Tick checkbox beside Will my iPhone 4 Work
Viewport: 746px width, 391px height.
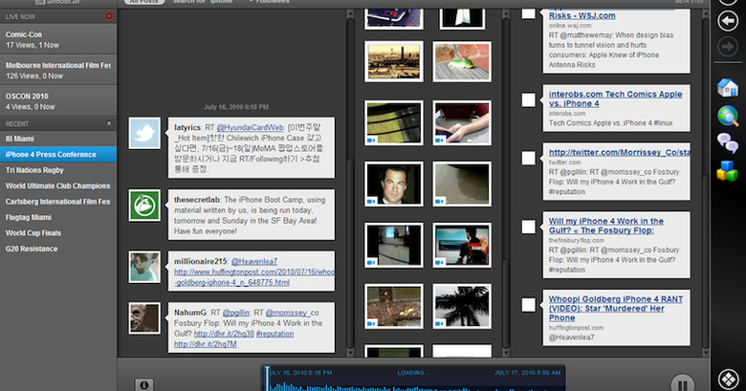pyautogui.click(x=529, y=227)
